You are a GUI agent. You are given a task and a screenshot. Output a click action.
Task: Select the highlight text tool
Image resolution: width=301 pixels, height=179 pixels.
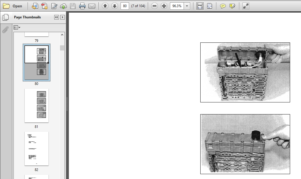pos(232,6)
